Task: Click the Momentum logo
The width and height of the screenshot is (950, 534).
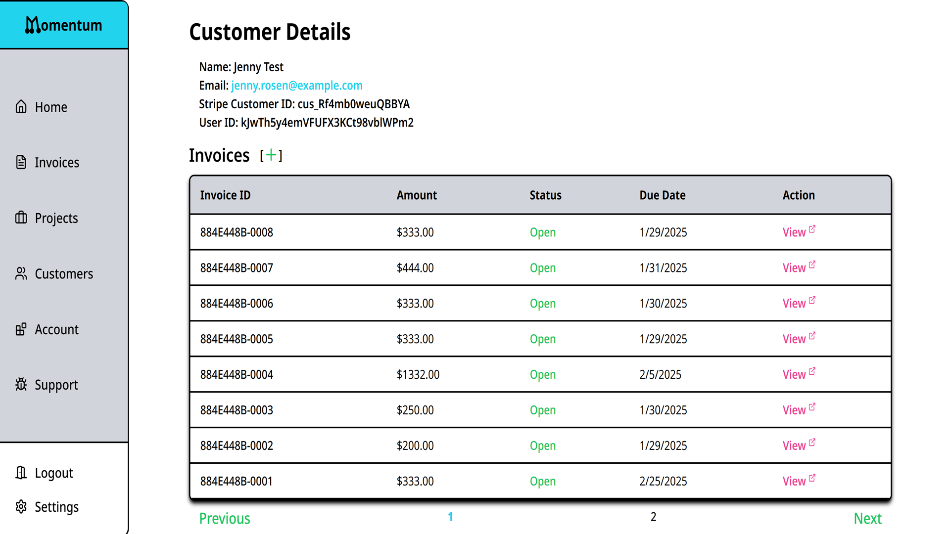Action: [64, 25]
